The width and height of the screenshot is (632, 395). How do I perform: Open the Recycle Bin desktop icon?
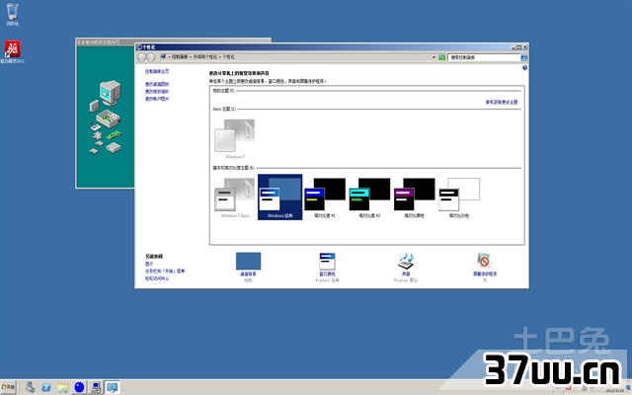click(12, 14)
